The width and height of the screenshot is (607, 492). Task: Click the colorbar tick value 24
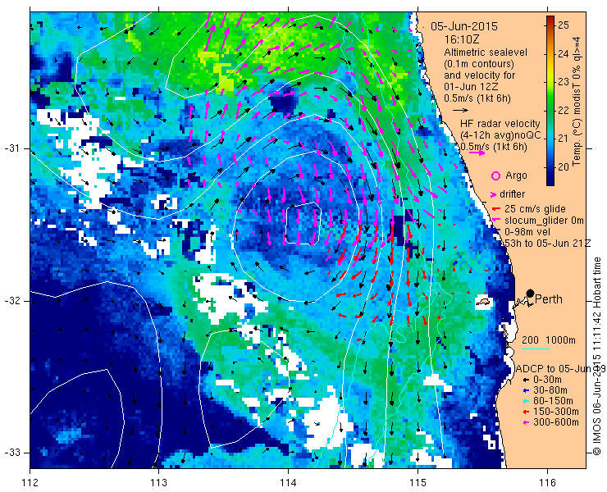564,54
